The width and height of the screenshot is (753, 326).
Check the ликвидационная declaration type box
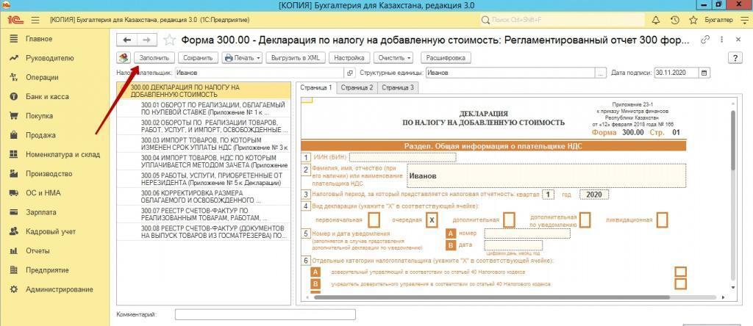662,220
